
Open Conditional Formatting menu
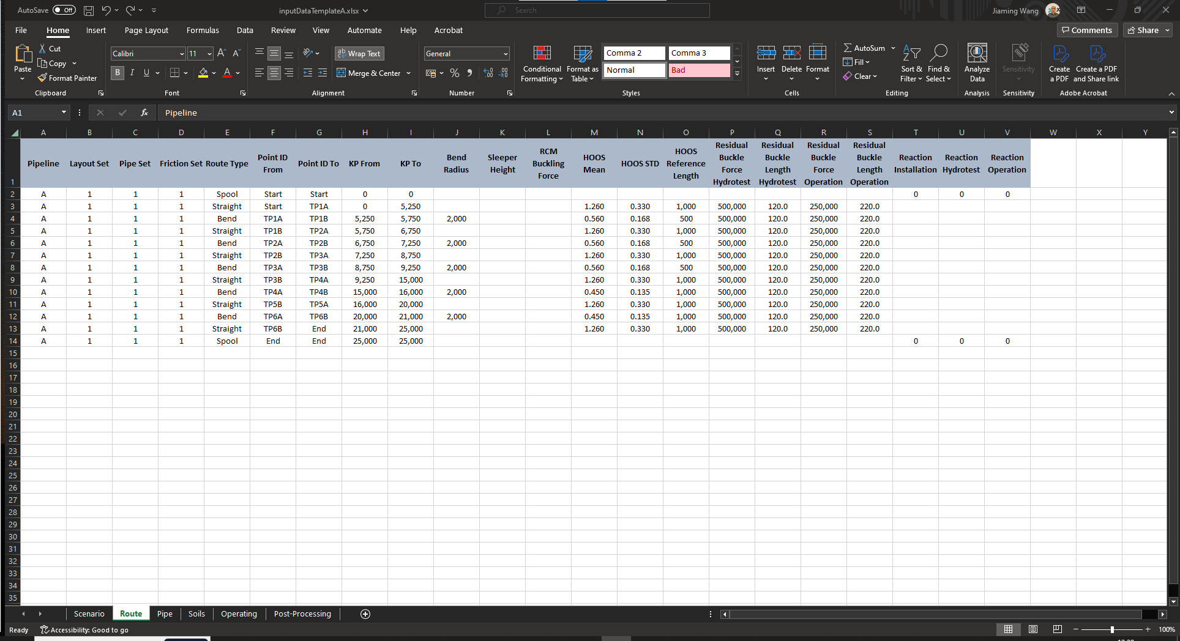pyautogui.click(x=542, y=64)
